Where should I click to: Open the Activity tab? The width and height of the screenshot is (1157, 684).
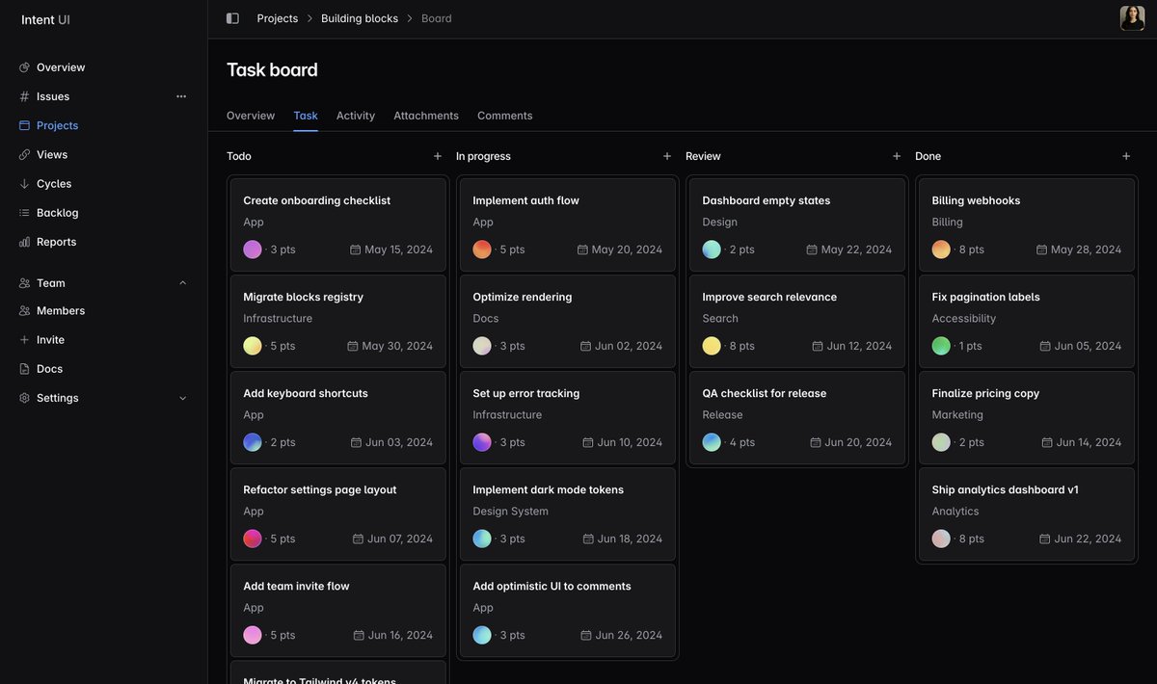point(356,116)
